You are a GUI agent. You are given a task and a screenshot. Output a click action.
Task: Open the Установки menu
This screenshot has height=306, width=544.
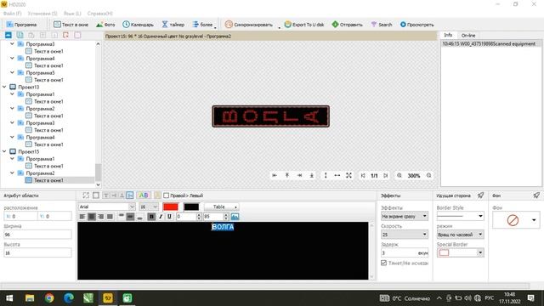coord(42,14)
